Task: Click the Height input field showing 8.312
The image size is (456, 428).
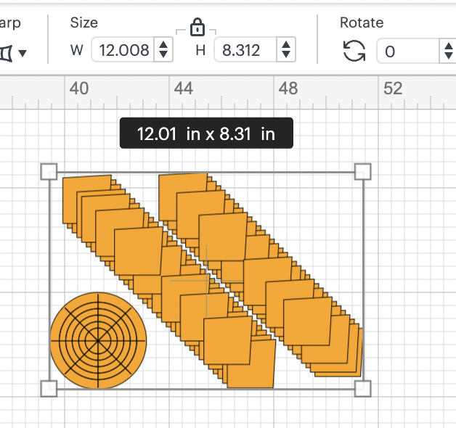Action: 245,49
